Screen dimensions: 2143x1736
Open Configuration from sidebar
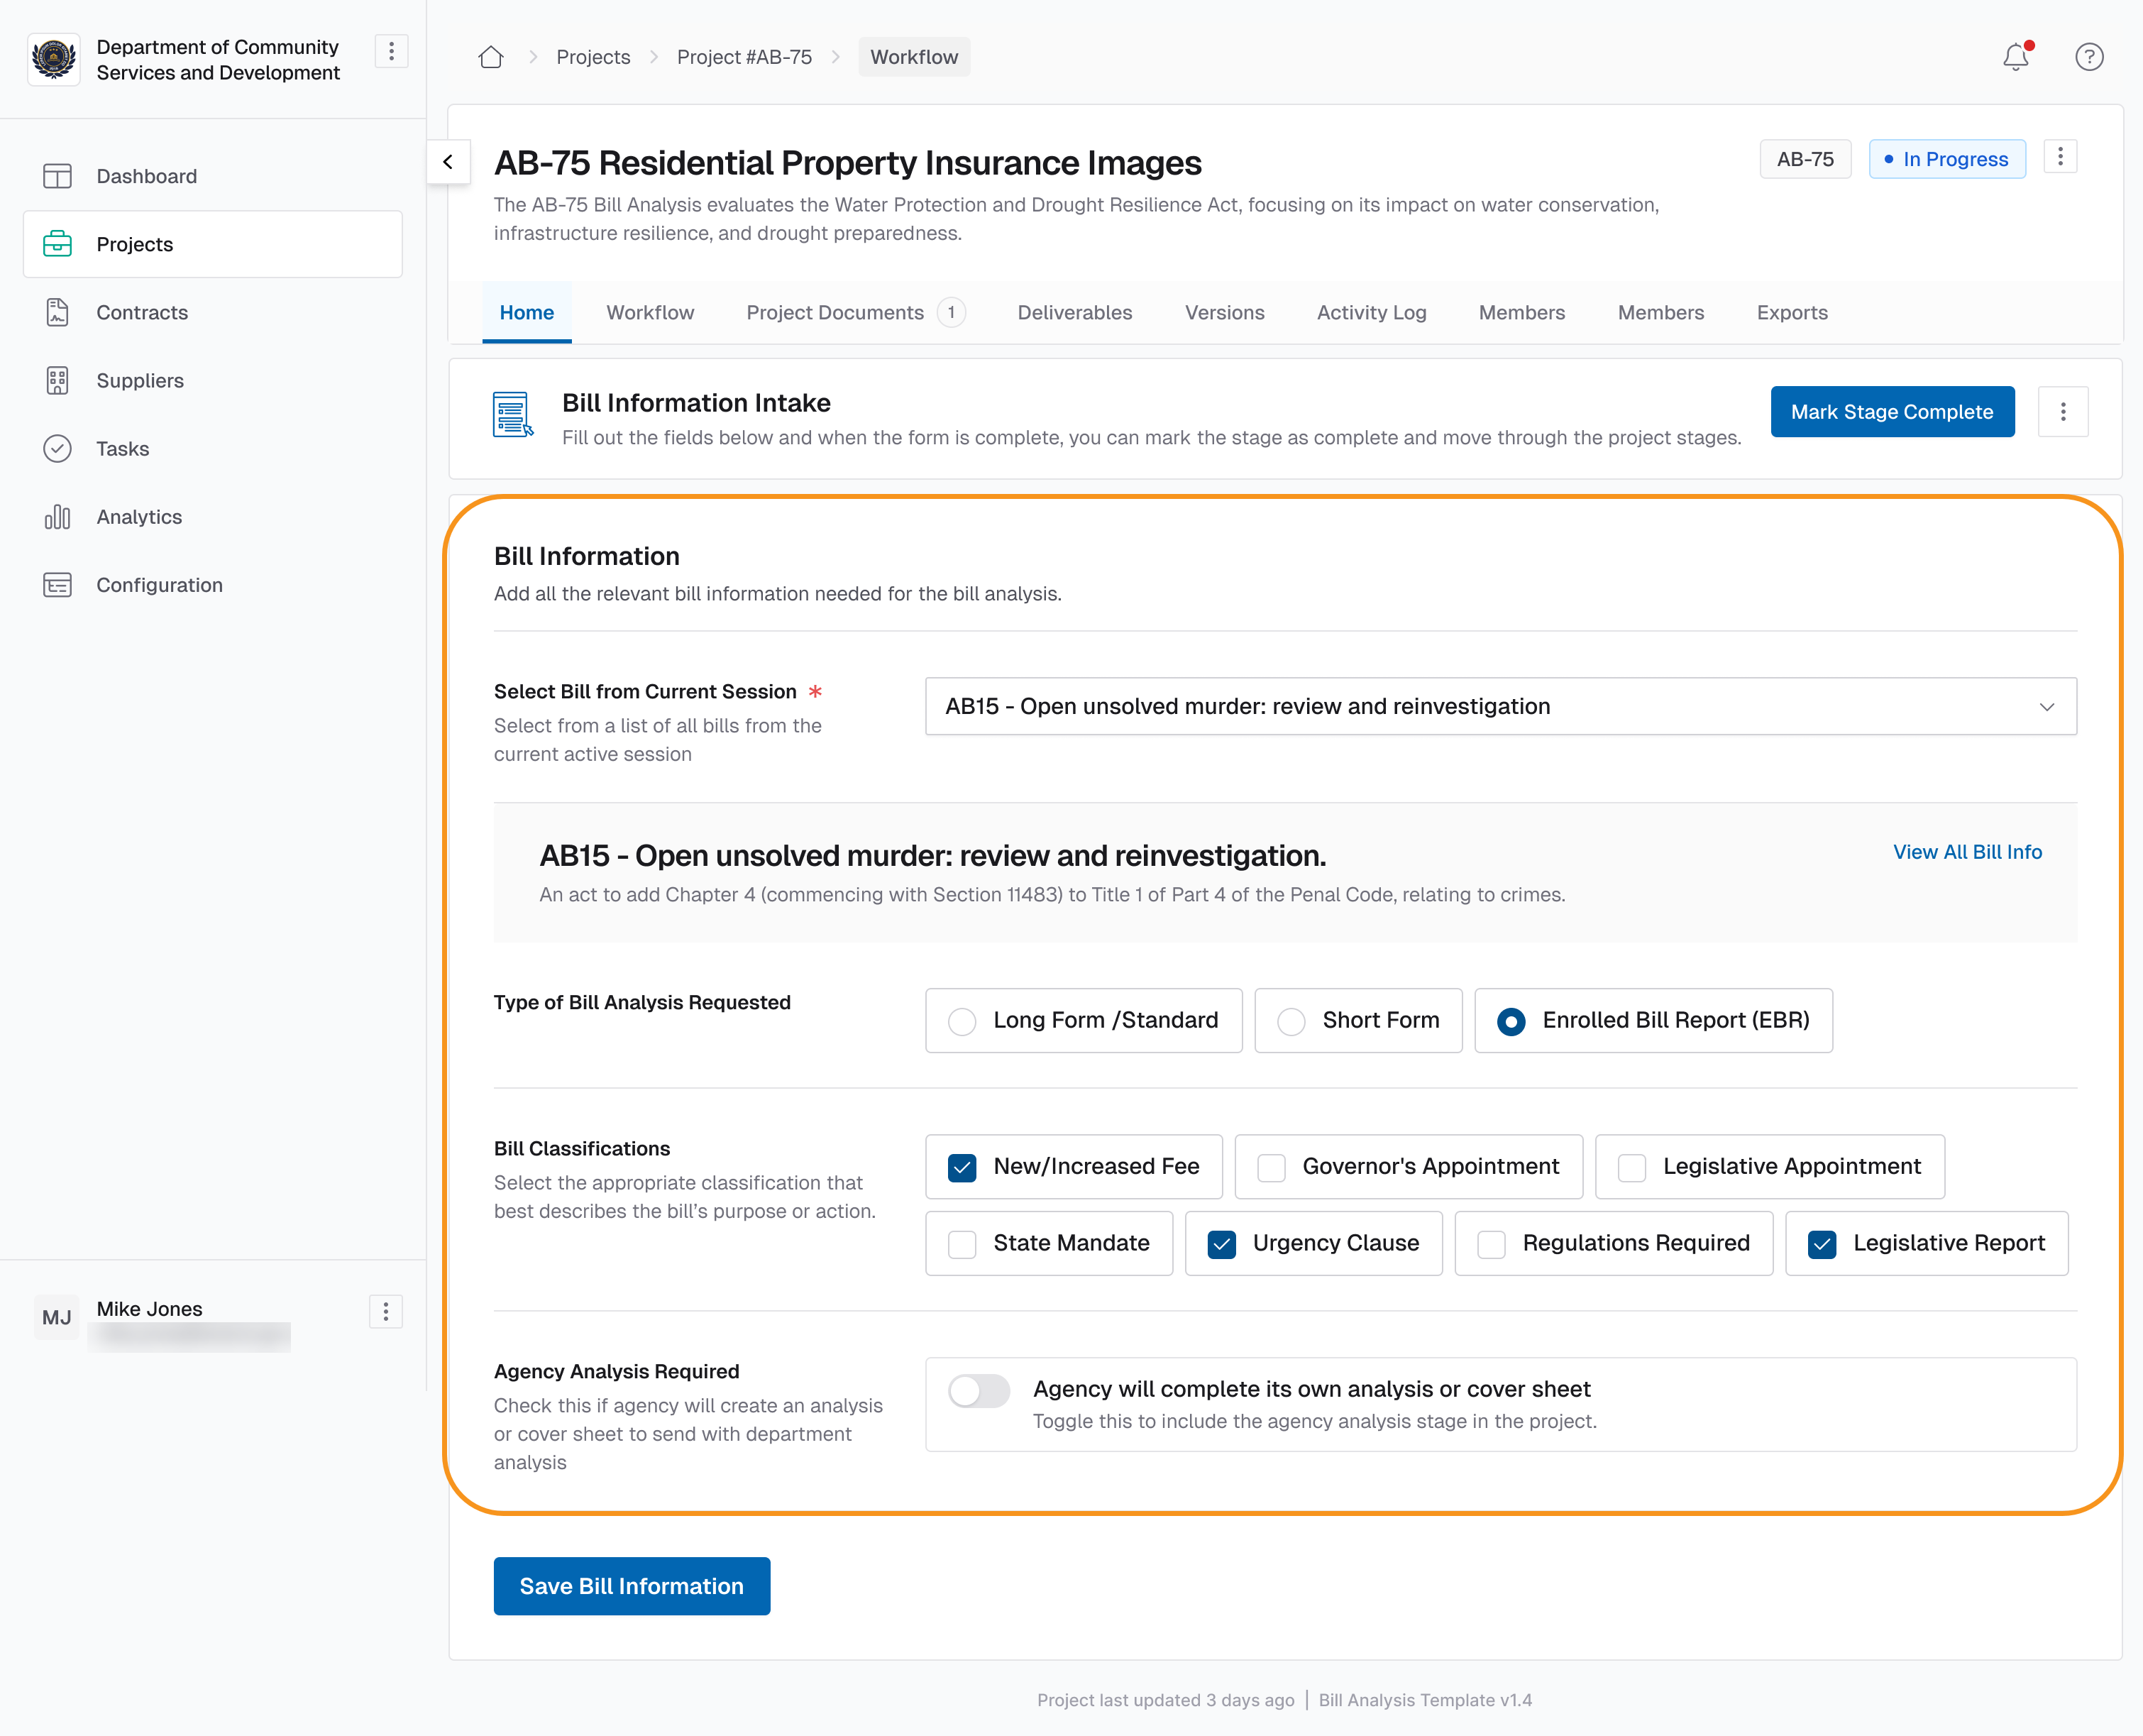coord(159,585)
